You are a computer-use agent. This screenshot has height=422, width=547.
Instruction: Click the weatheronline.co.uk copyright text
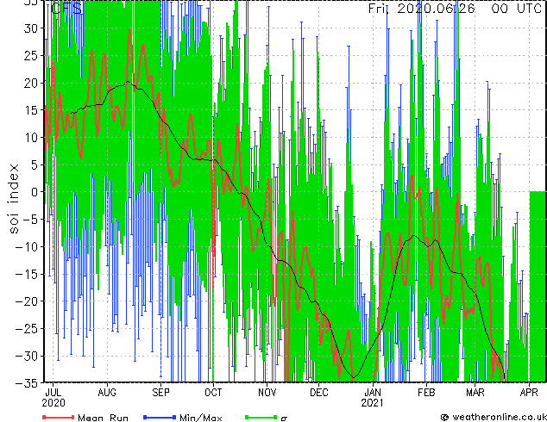494,417
